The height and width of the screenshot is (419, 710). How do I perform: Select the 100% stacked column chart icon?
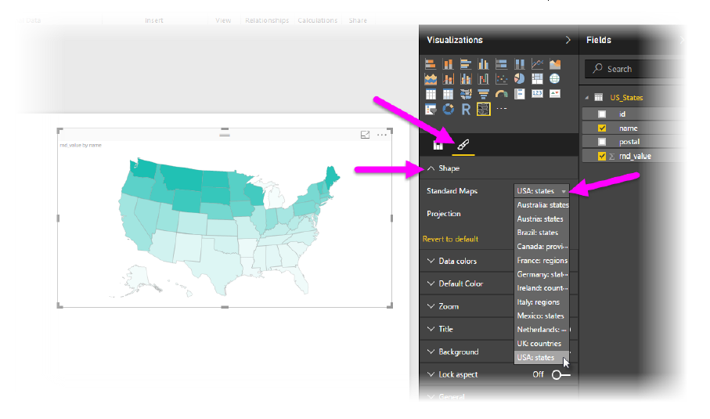click(519, 64)
